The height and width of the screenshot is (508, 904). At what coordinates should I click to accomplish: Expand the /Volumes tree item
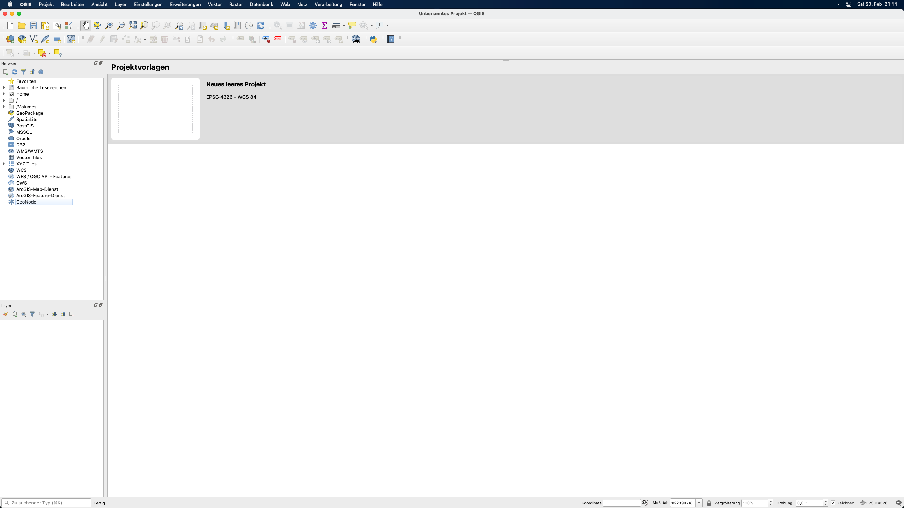[4, 107]
